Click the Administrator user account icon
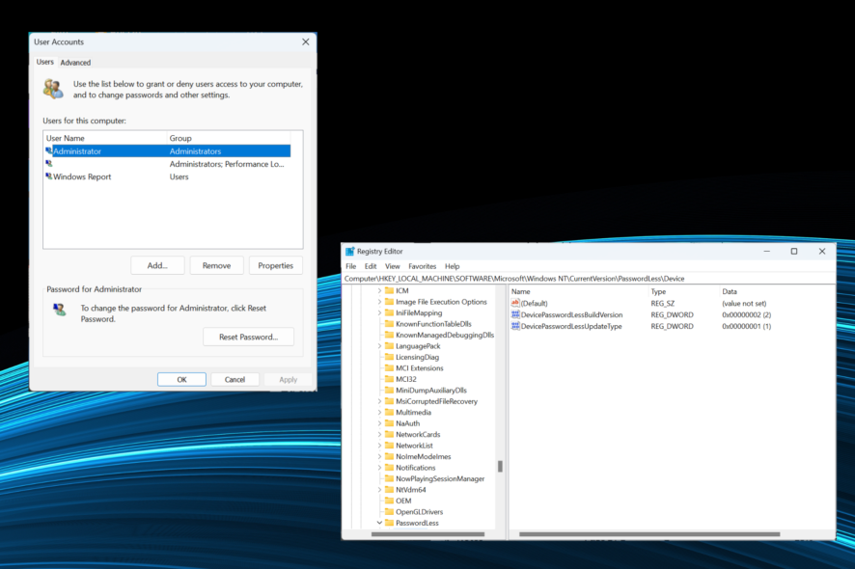 click(x=49, y=151)
